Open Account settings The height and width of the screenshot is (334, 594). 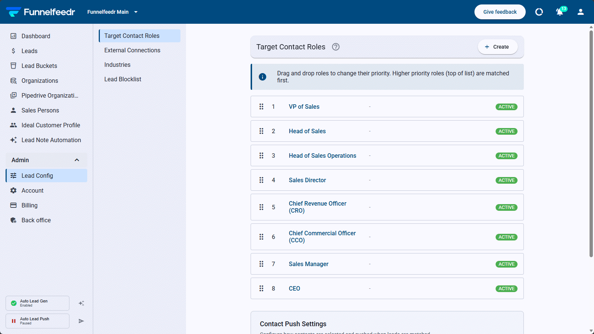pyautogui.click(x=46, y=190)
